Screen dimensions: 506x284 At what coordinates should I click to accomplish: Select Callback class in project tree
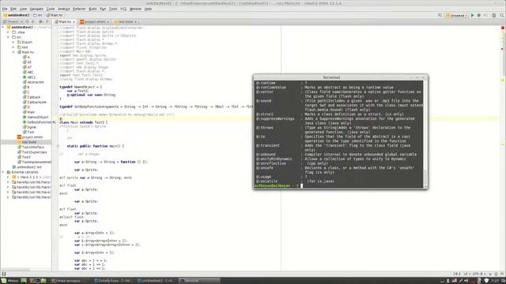point(32,97)
